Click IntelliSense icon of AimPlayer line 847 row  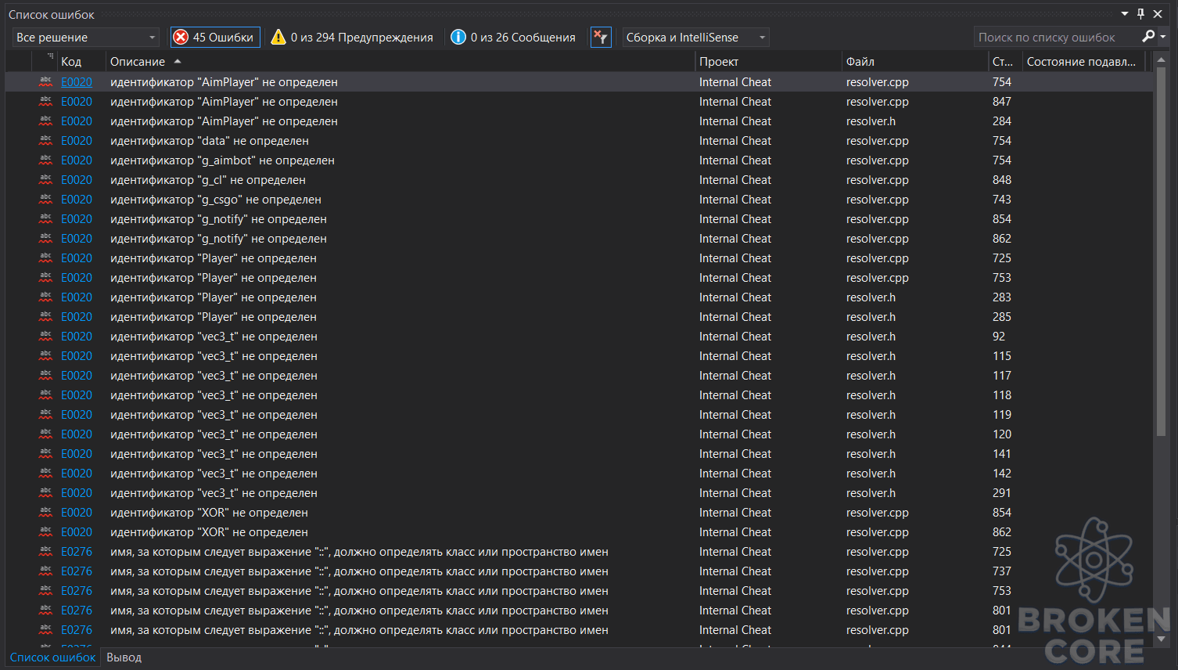click(45, 101)
